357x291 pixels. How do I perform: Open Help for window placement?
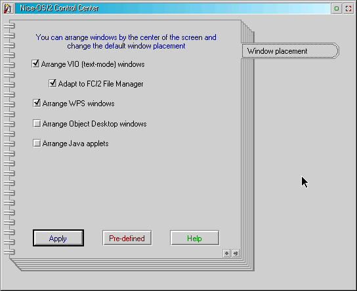195,238
